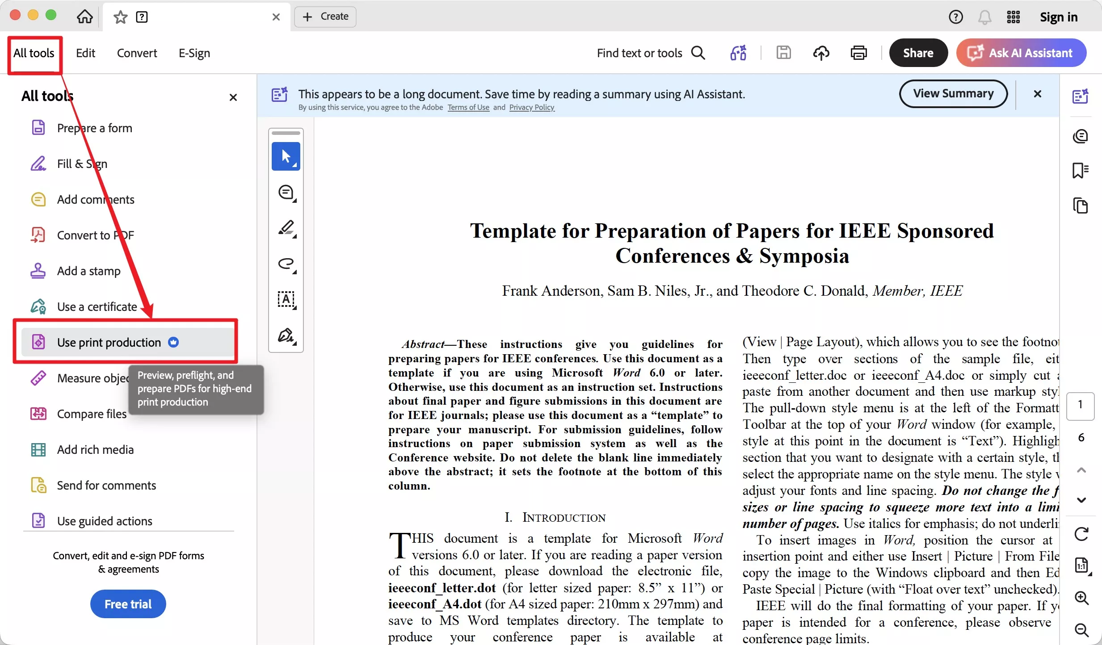Click Ask AI Assistant button

(x=1021, y=53)
